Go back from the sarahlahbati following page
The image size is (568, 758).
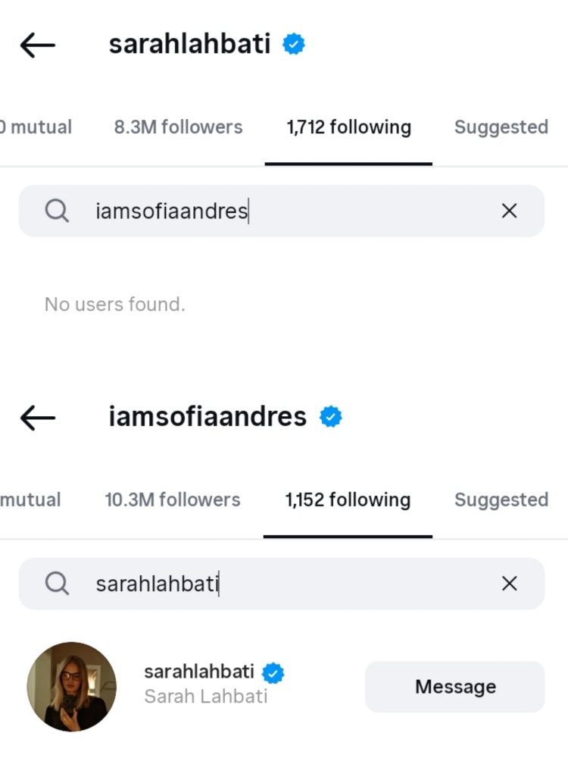point(38,45)
